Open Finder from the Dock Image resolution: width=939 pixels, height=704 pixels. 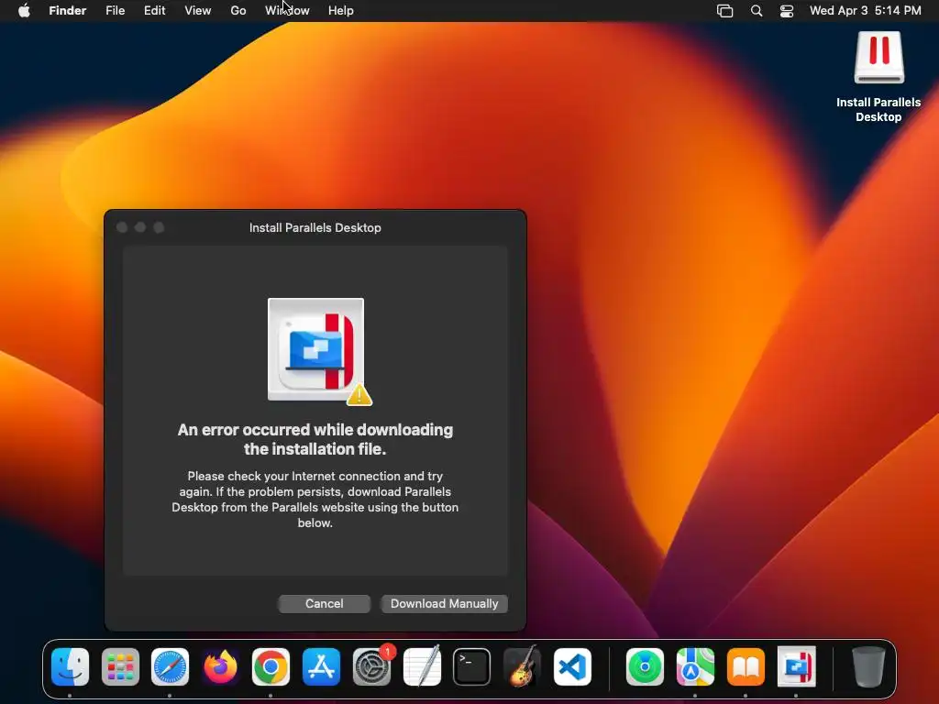pos(70,666)
